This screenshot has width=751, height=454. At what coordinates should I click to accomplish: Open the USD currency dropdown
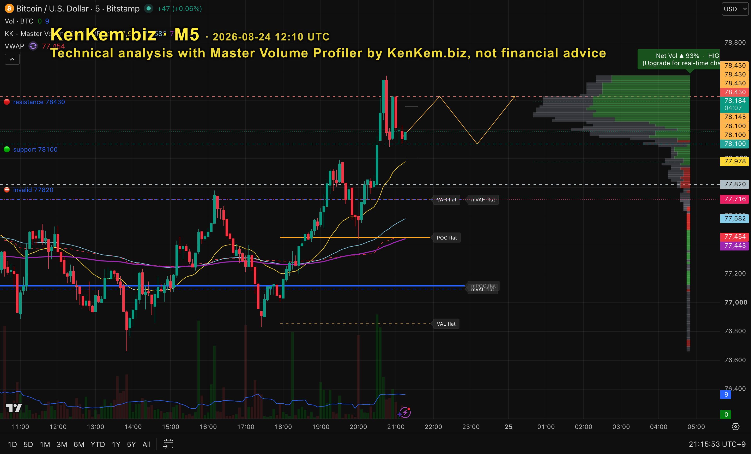point(735,9)
